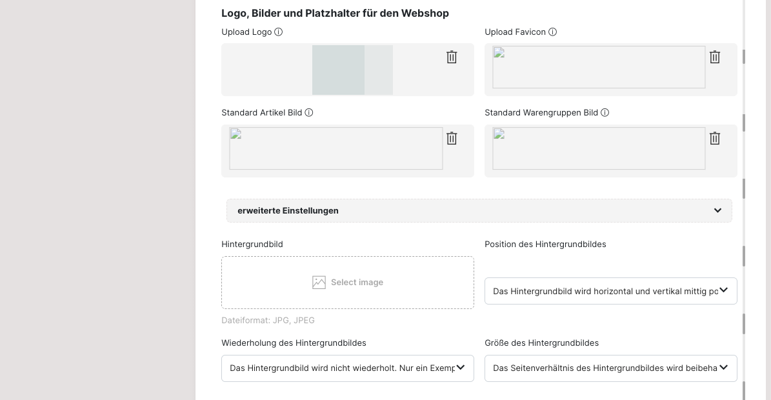Click the Standard Warengruppen Bild preview

(599, 148)
